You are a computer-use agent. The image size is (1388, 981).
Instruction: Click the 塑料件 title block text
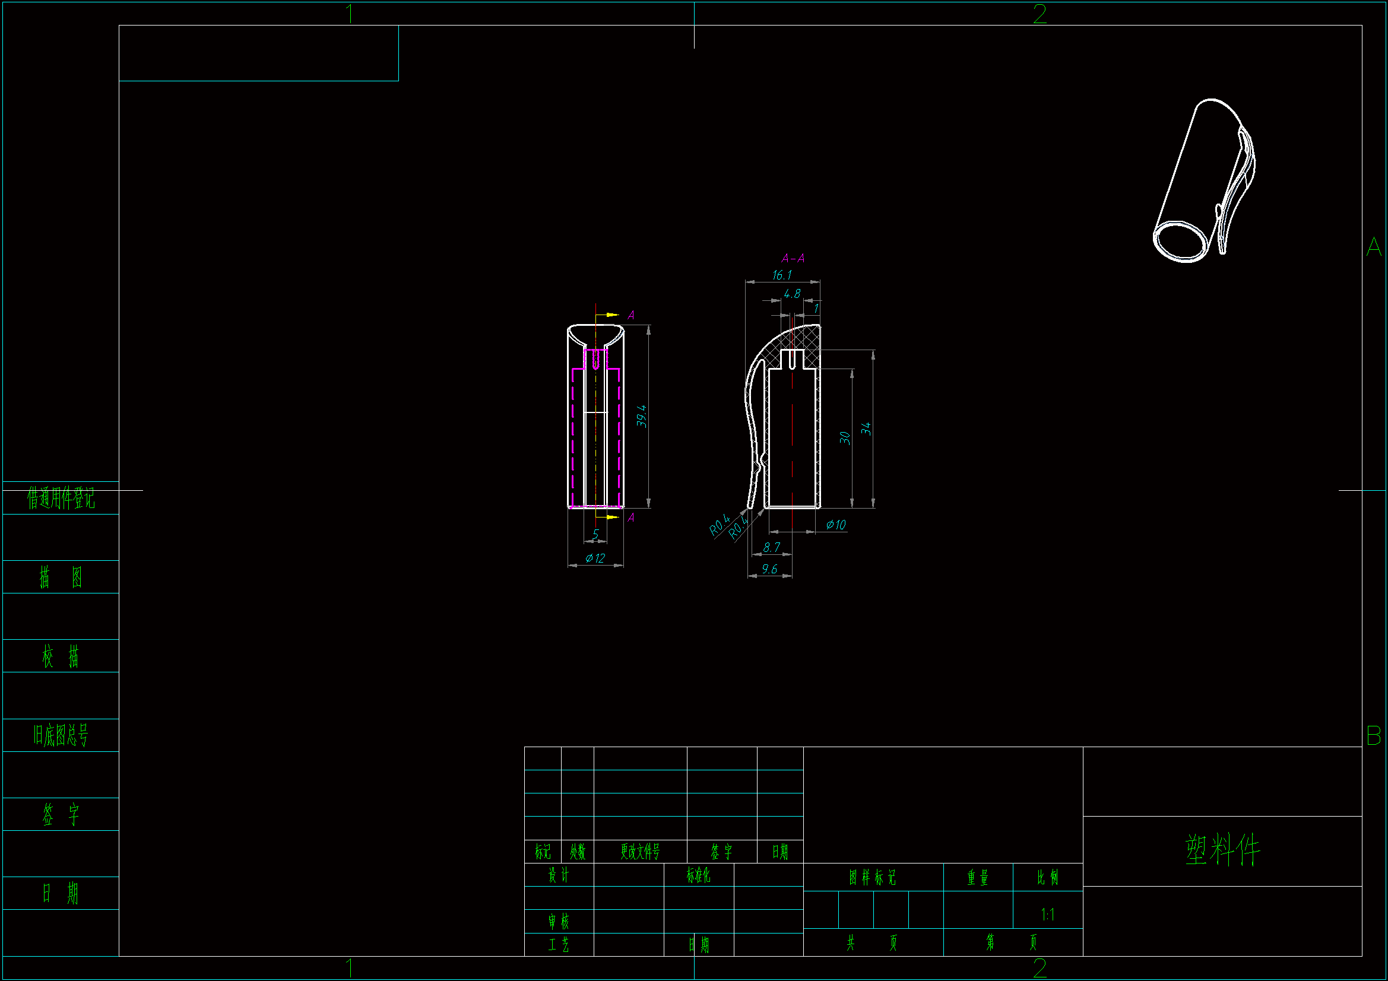[1222, 850]
